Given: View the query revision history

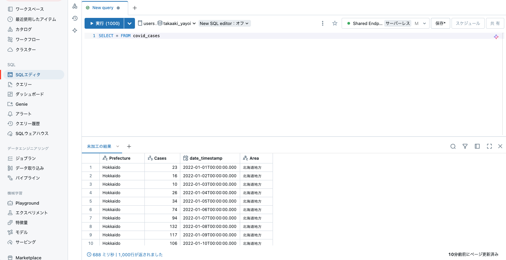Looking at the screenshot, I should (75, 19).
